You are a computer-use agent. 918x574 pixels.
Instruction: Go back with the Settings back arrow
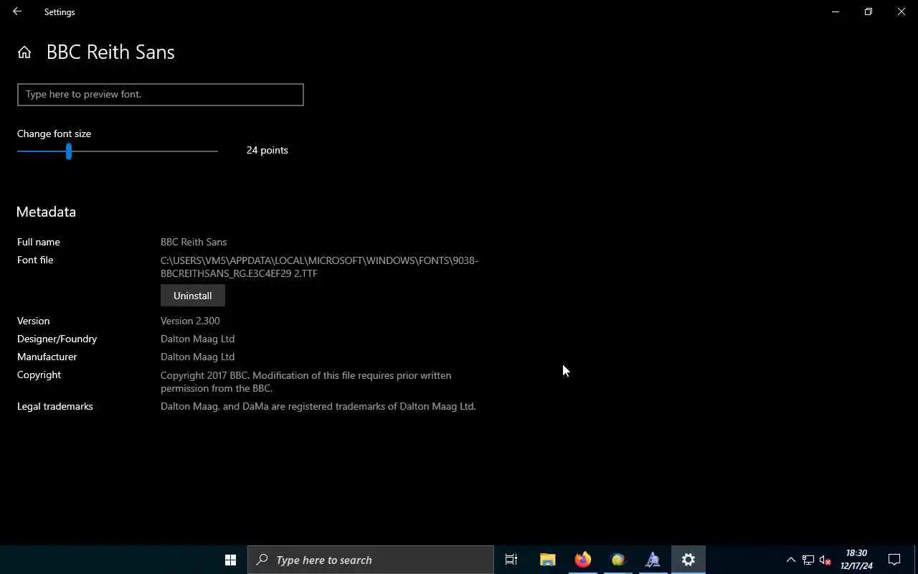pos(17,11)
